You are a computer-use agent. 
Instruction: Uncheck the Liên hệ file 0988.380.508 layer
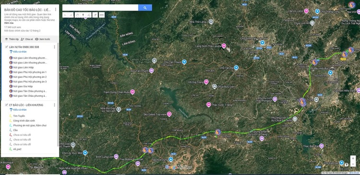click(x=6, y=47)
